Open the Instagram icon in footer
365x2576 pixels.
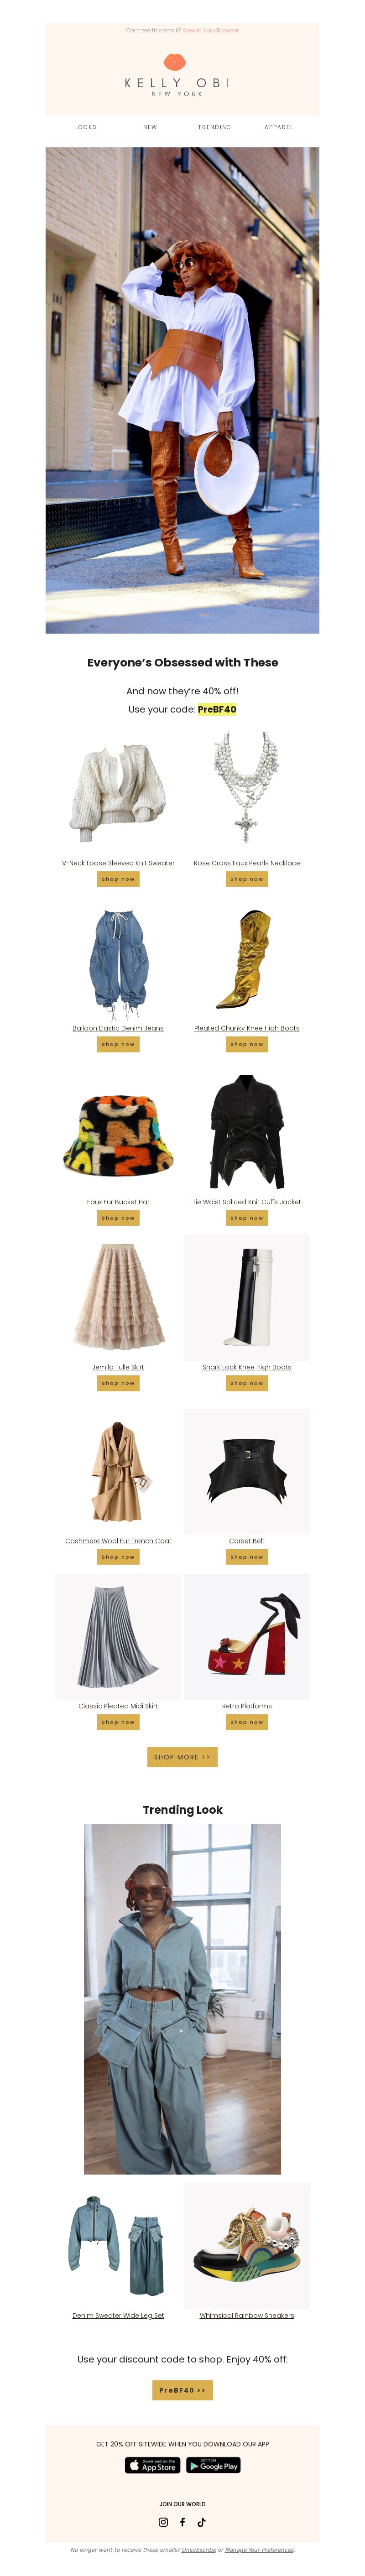tap(163, 2521)
